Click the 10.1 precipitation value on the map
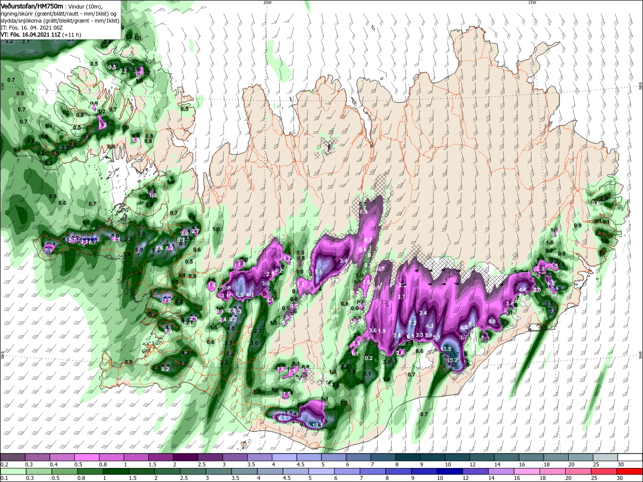This screenshot has height=482, width=643. point(317,425)
